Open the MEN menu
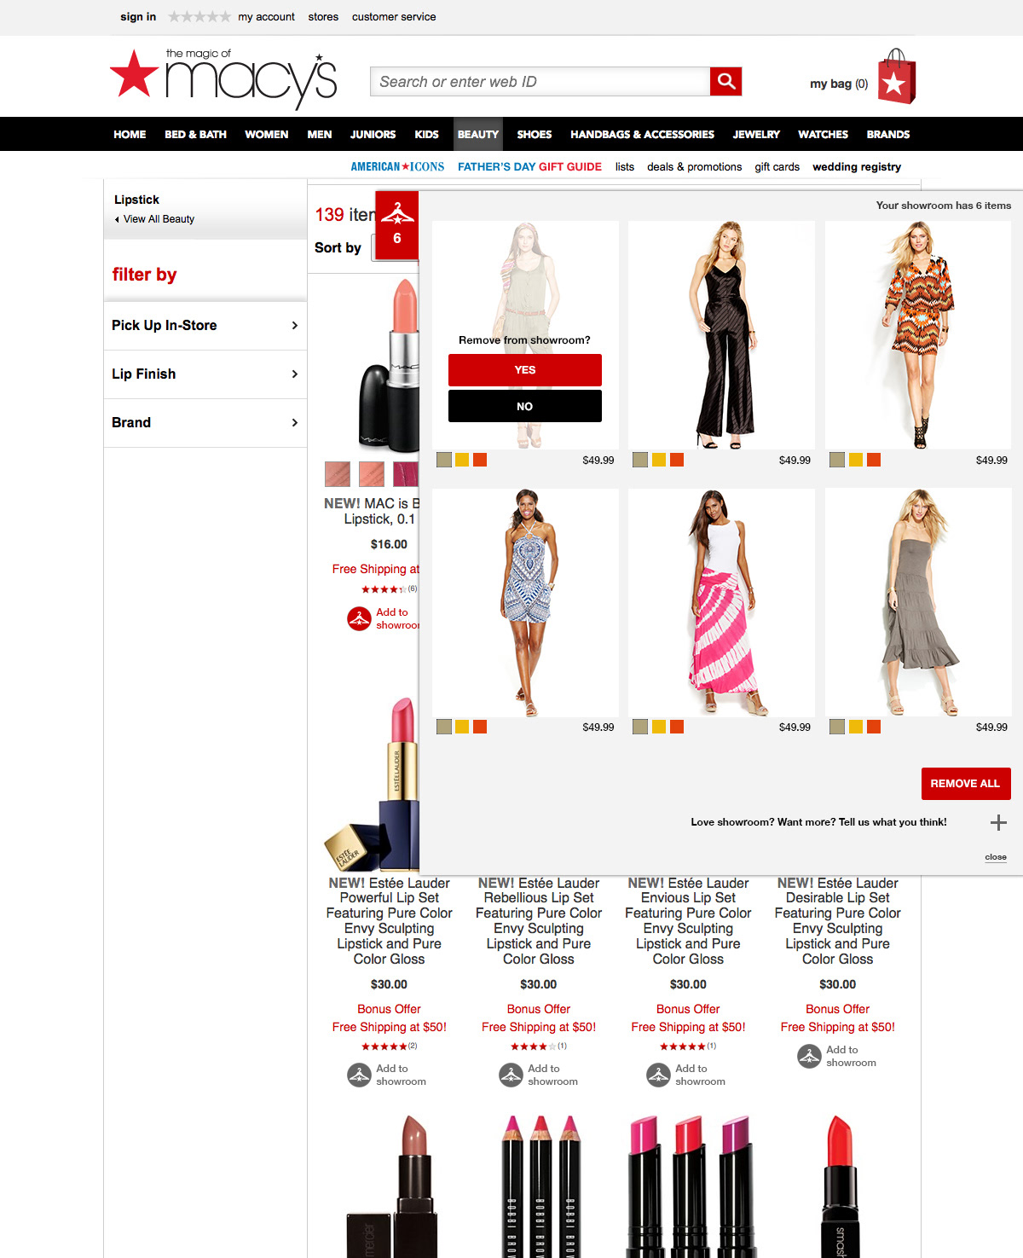Image resolution: width=1023 pixels, height=1258 pixels. (320, 134)
